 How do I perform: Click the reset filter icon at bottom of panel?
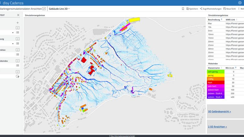click(x=17, y=76)
